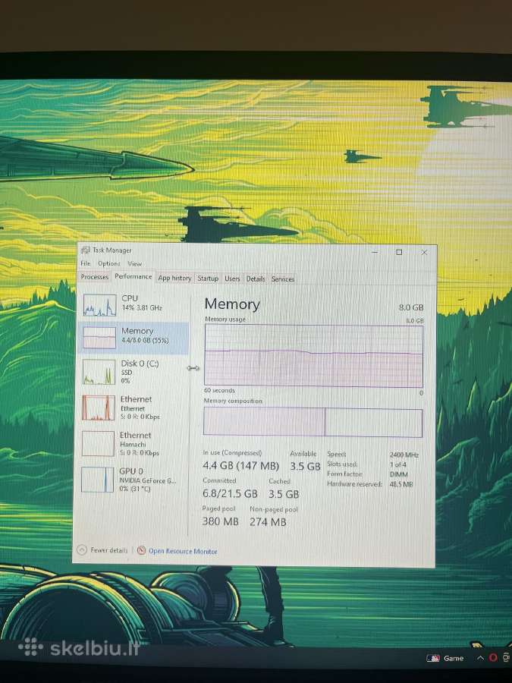Image resolution: width=512 pixels, height=683 pixels.
Task: Click the Hardware reserved 48.5 MB value
Action: tap(401, 484)
